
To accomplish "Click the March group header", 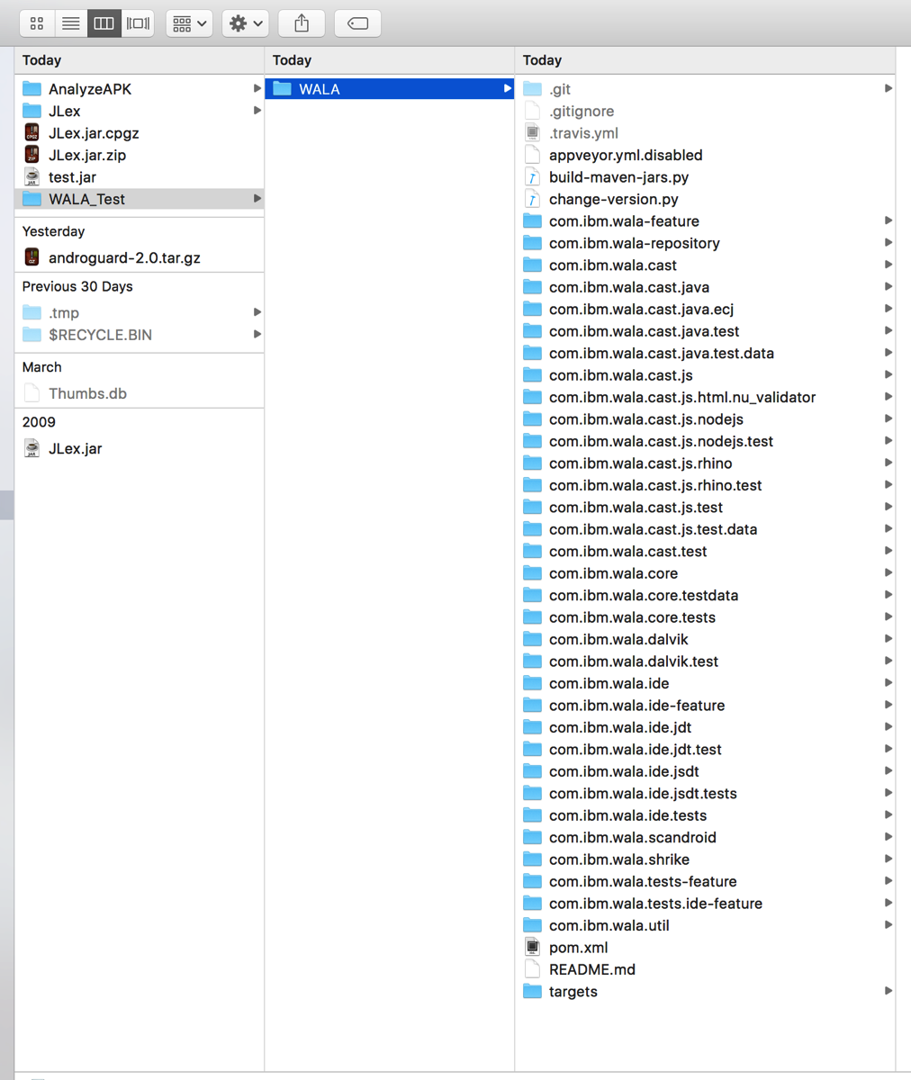I will coord(42,367).
